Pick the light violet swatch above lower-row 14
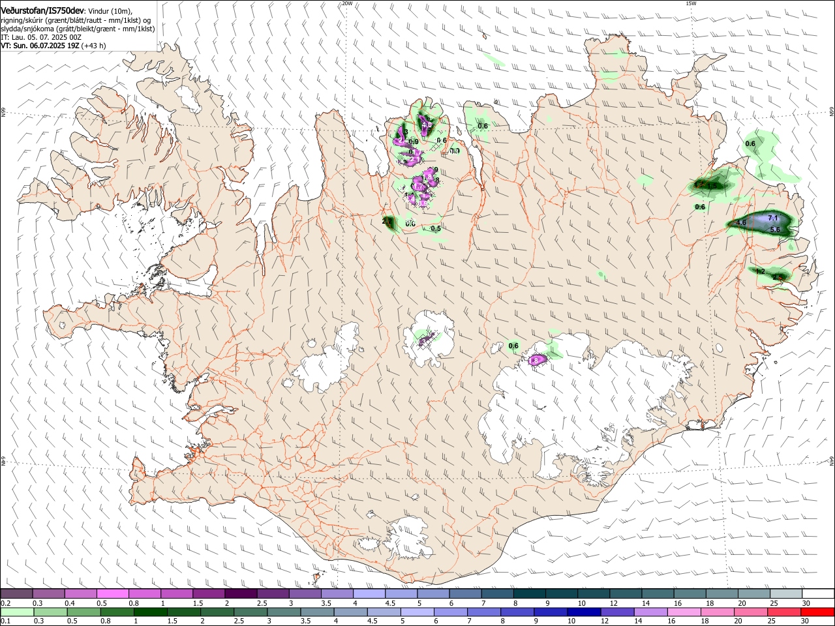The image size is (835, 626). click(x=650, y=612)
